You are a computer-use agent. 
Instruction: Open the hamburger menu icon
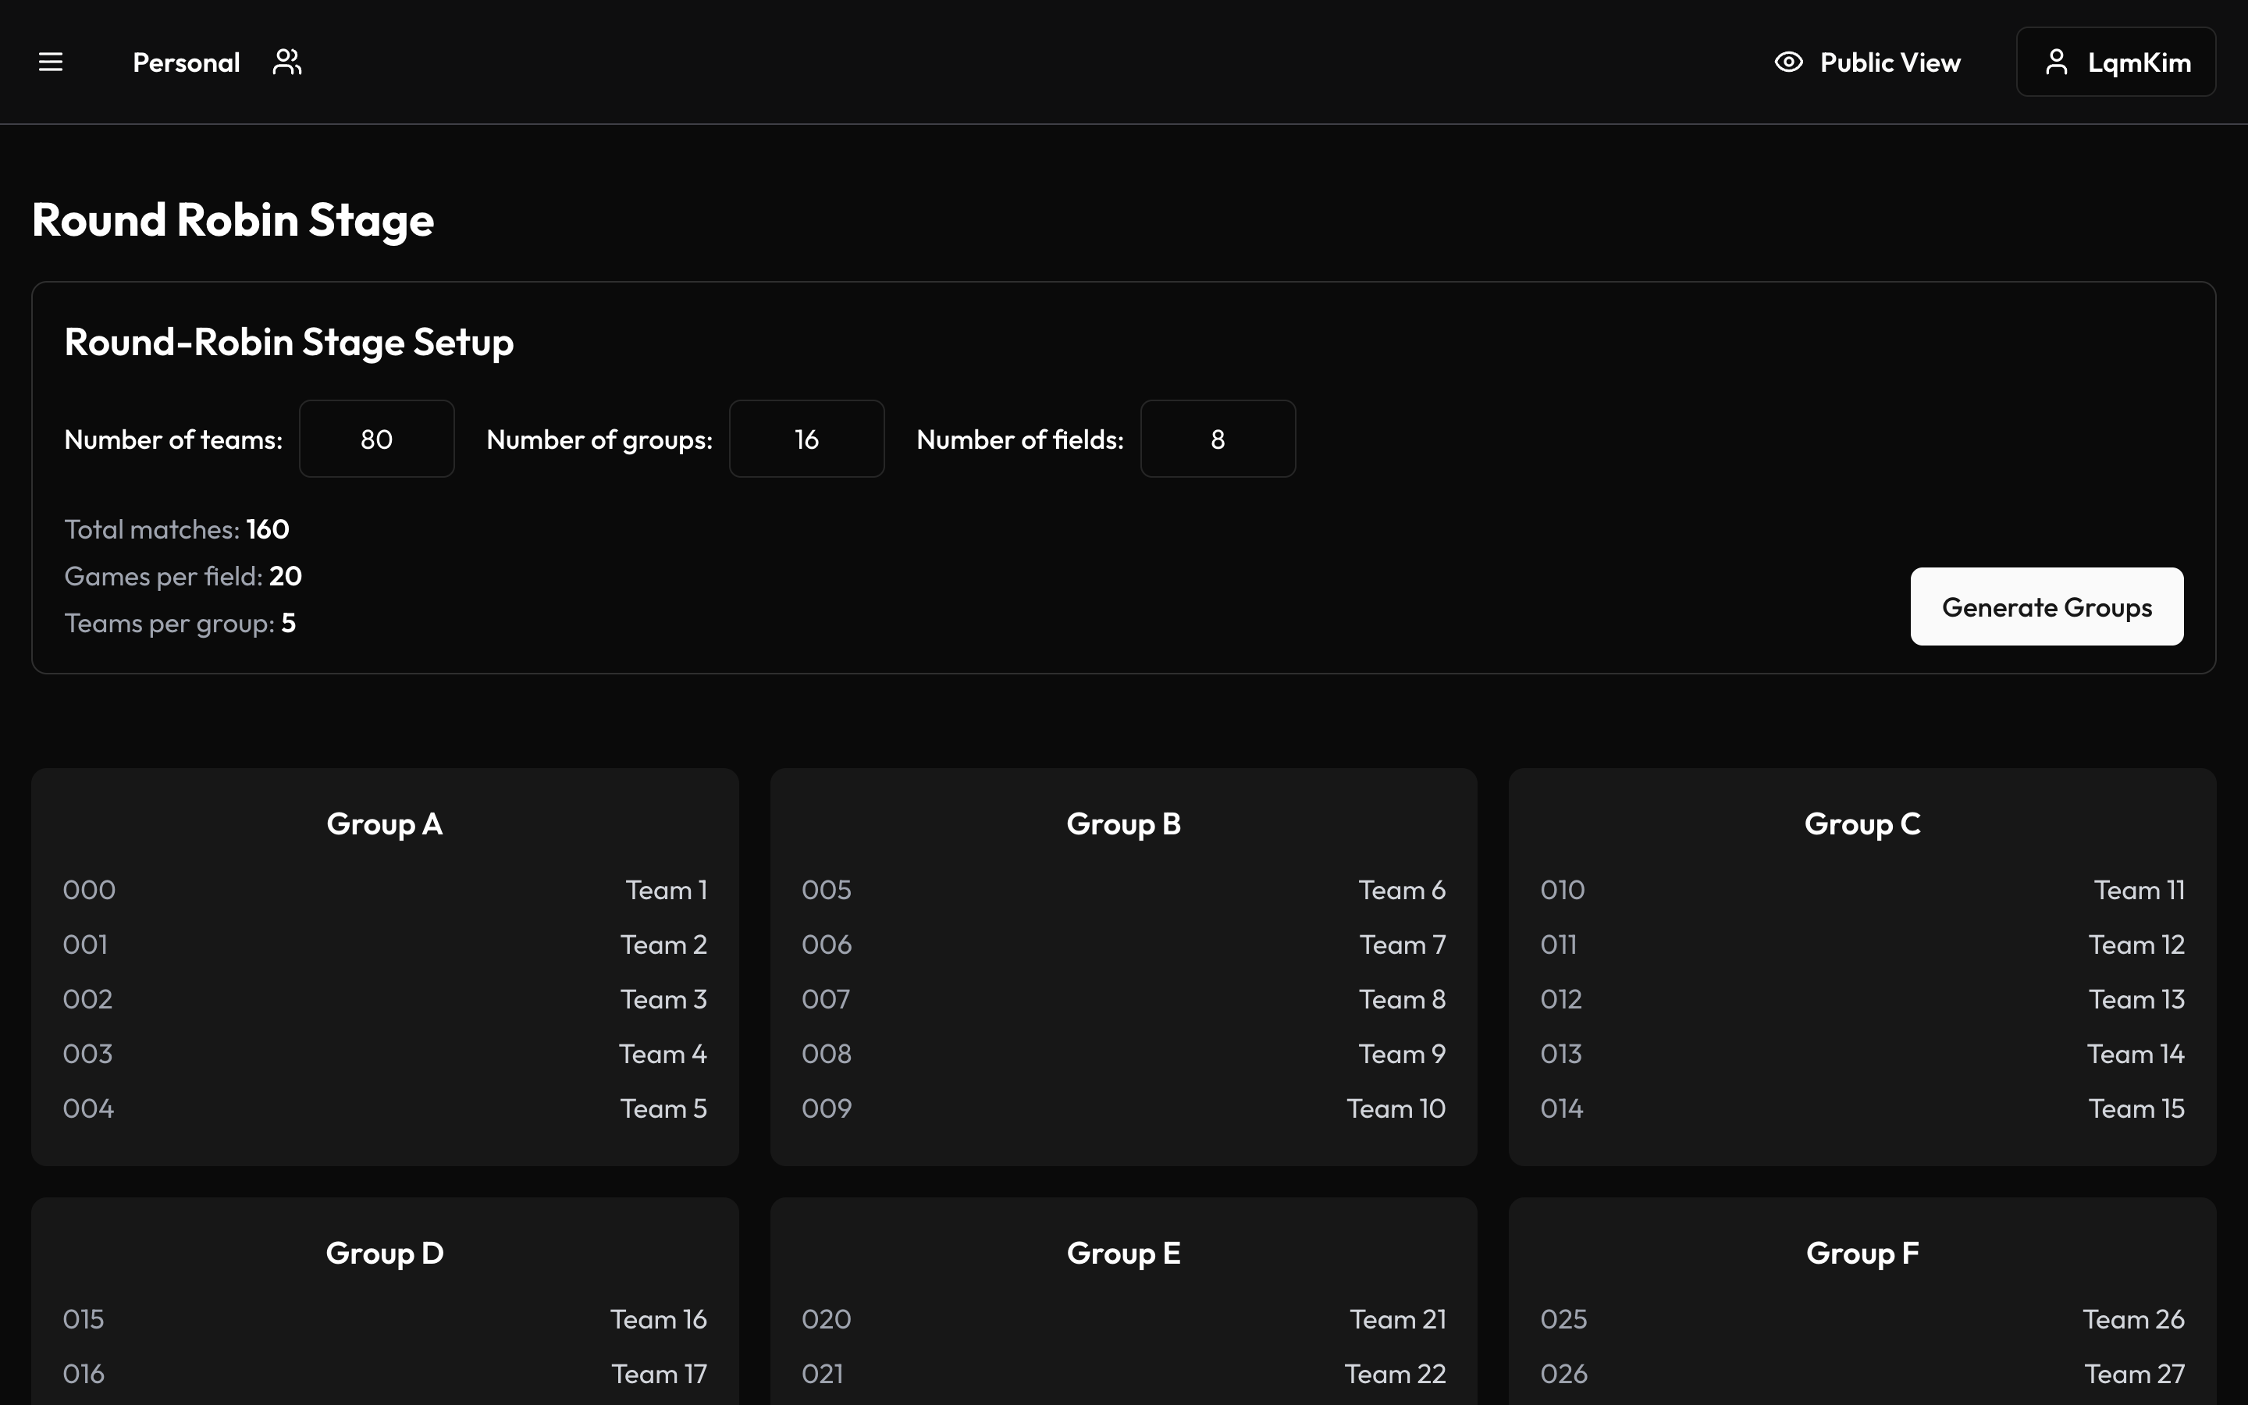coord(50,62)
